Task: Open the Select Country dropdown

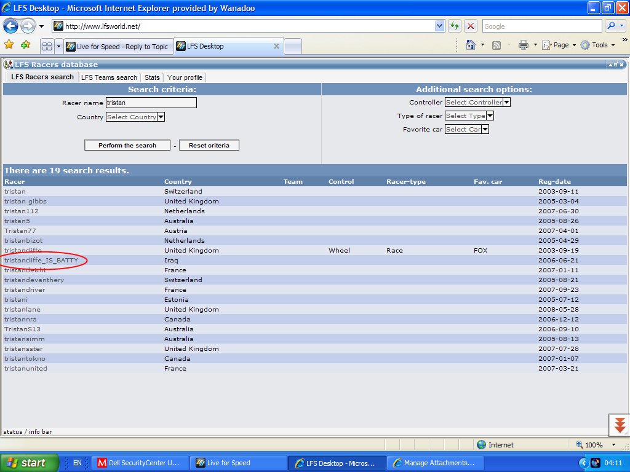Action: pyautogui.click(x=135, y=117)
